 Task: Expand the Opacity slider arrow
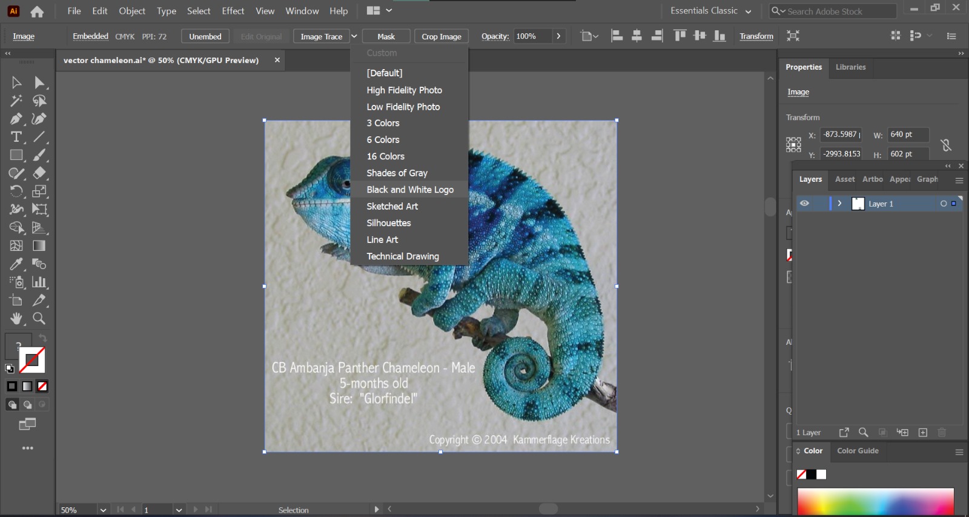tap(558, 36)
